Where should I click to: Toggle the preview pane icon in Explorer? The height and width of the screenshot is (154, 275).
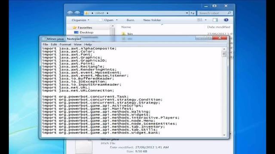click(x=215, y=20)
